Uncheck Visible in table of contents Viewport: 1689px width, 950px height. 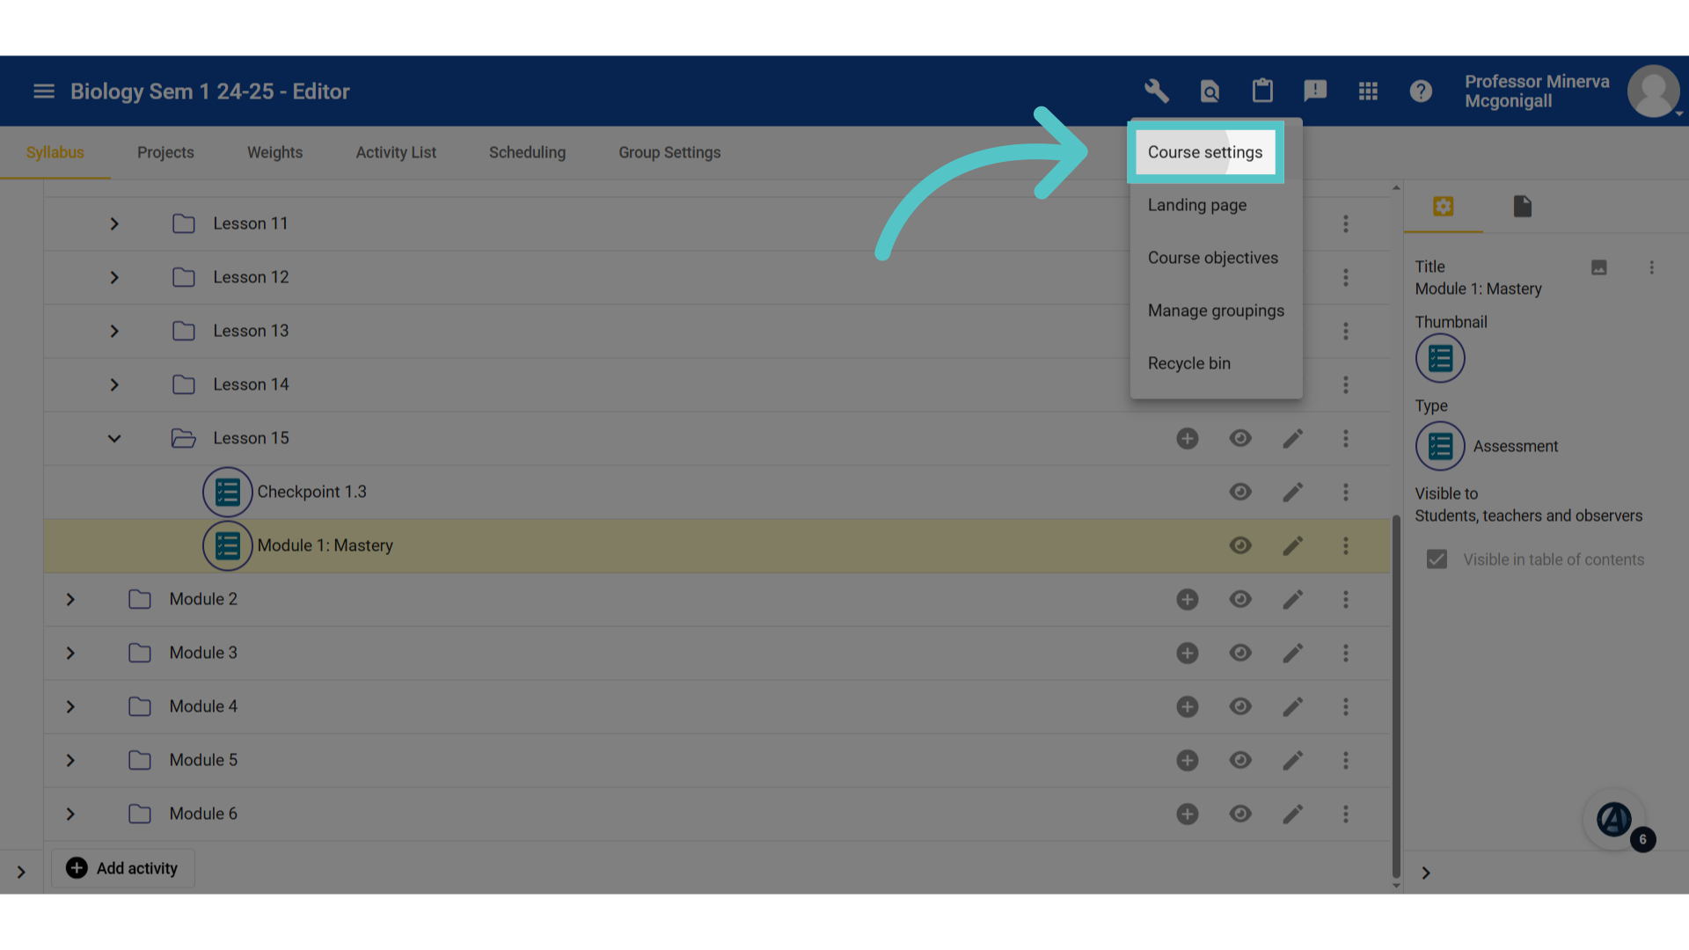tap(1437, 559)
